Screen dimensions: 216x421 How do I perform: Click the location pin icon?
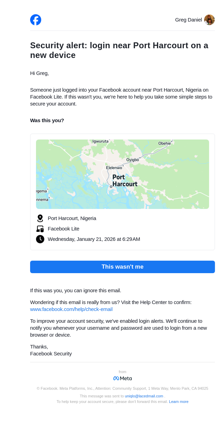pyautogui.click(x=40, y=218)
